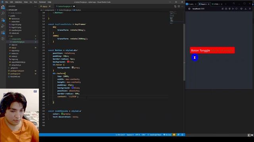Click browser site info icon beside localhost

click(x=189, y=9)
